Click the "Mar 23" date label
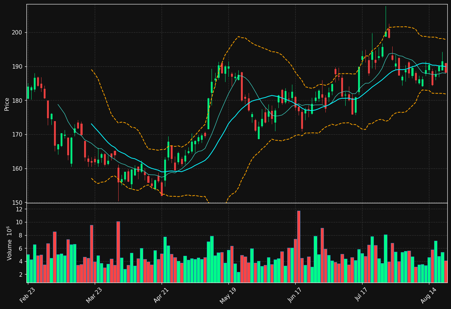This screenshot has height=309, width=451. point(94,295)
